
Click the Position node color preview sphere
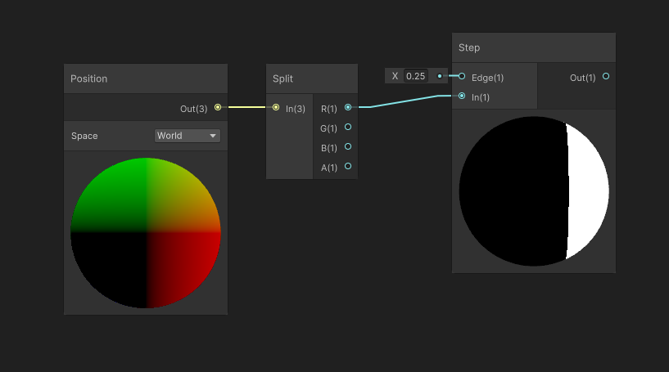pyautogui.click(x=146, y=233)
